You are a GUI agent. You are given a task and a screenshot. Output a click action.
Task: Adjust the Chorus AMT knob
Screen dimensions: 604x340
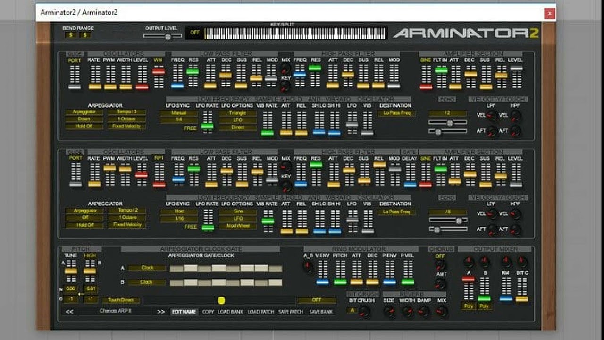click(x=440, y=284)
